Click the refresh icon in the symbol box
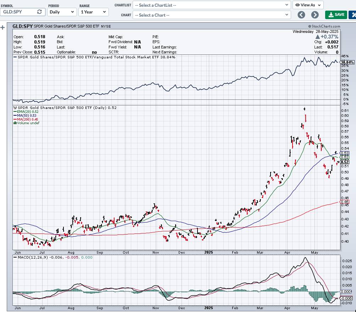 [39, 12]
